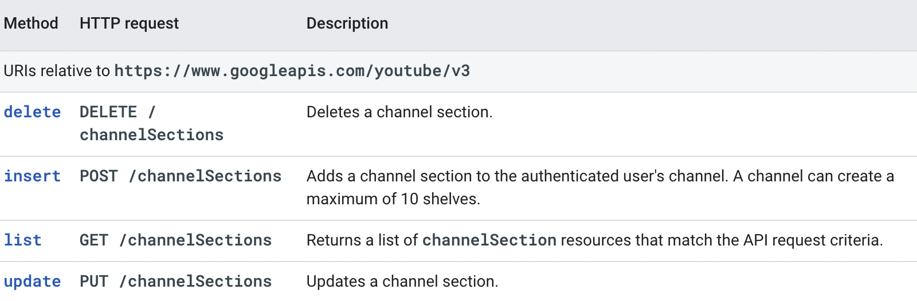Click the Method column header

31,23
